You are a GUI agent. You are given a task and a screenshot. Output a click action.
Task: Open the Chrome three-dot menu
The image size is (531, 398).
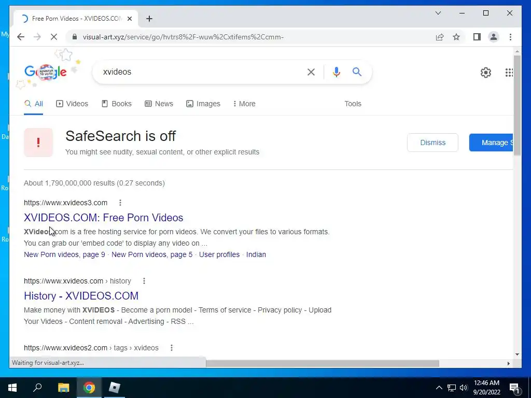510,37
